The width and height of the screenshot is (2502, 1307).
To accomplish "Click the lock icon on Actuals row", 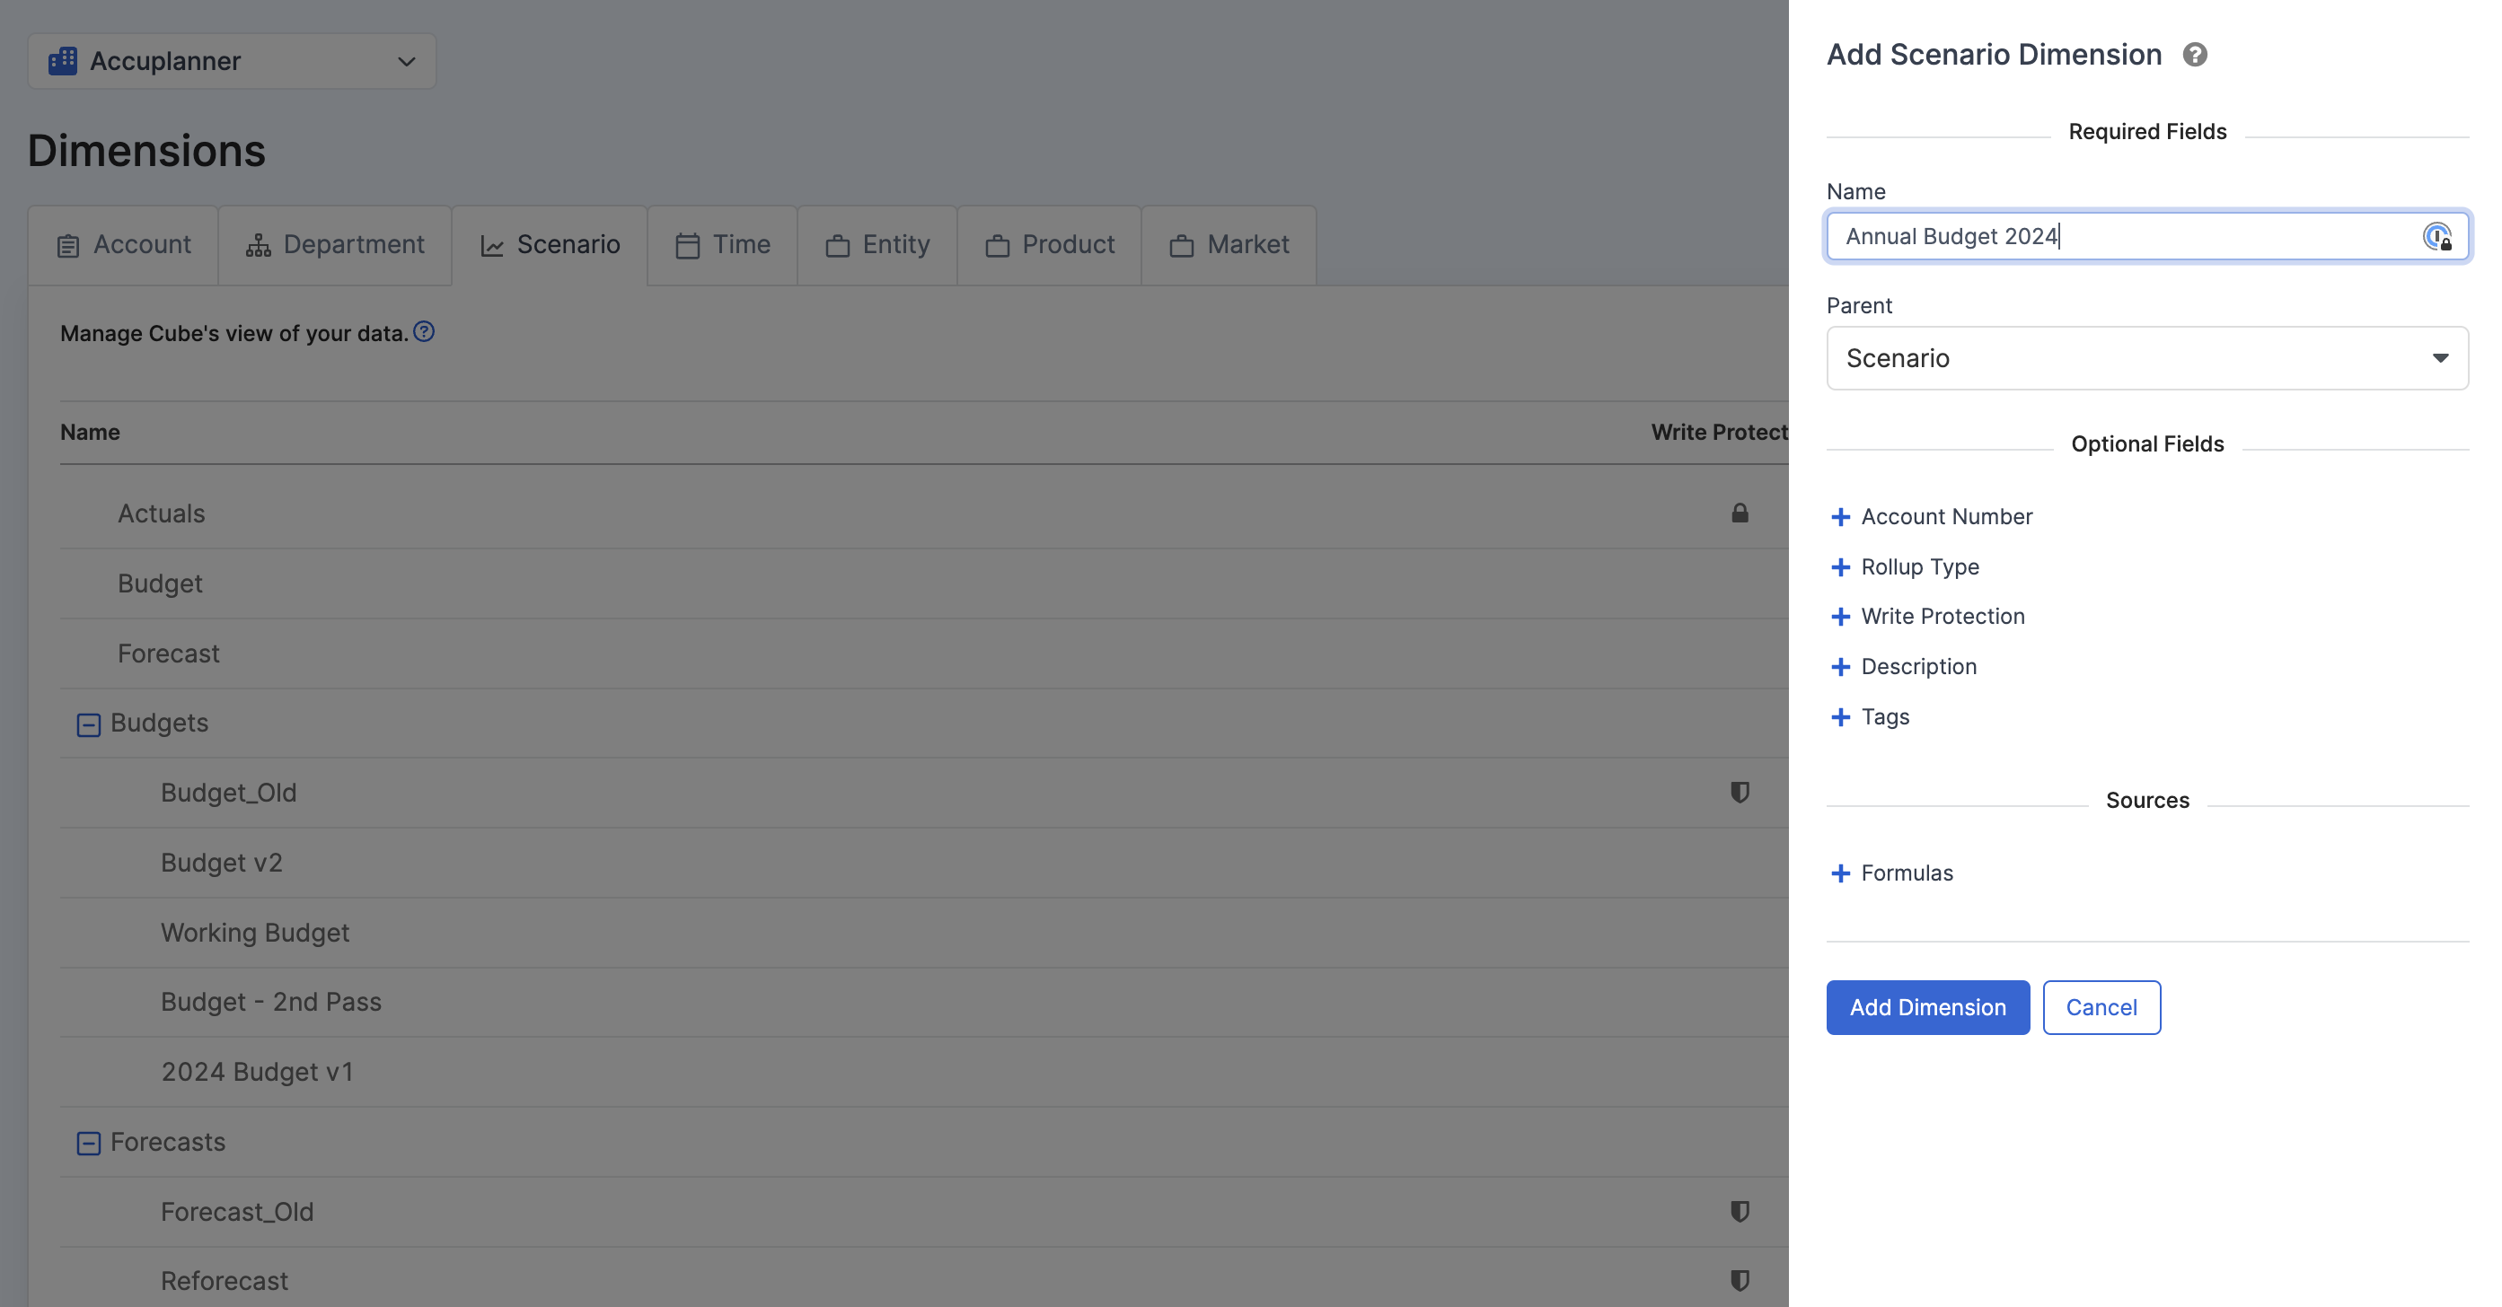I will (x=1740, y=513).
